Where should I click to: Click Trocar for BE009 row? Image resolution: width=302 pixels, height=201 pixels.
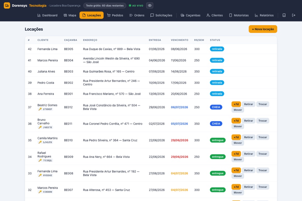coord(262,154)
